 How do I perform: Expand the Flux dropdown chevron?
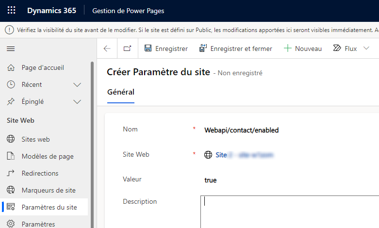coord(366,49)
